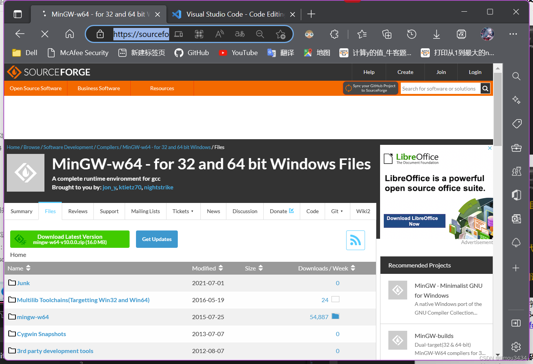Switch to the Reviews tab

tap(78, 211)
